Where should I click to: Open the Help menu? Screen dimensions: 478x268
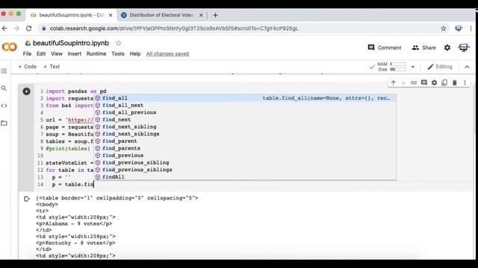pyautogui.click(x=135, y=54)
